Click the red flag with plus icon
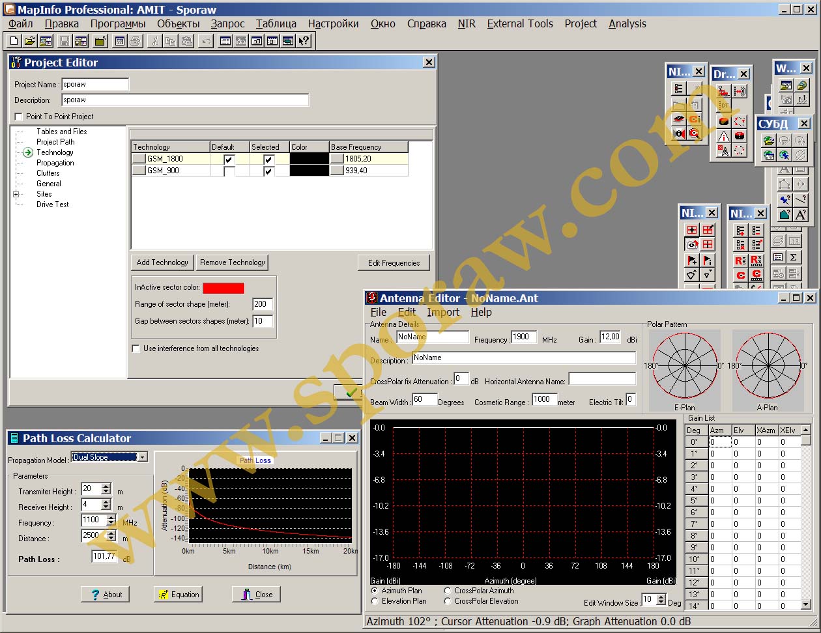The height and width of the screenshot is (633, 821). 692,260
